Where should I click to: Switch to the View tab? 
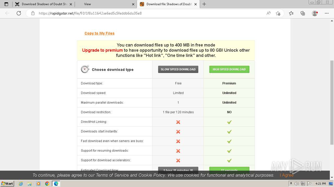coord(106,4)
